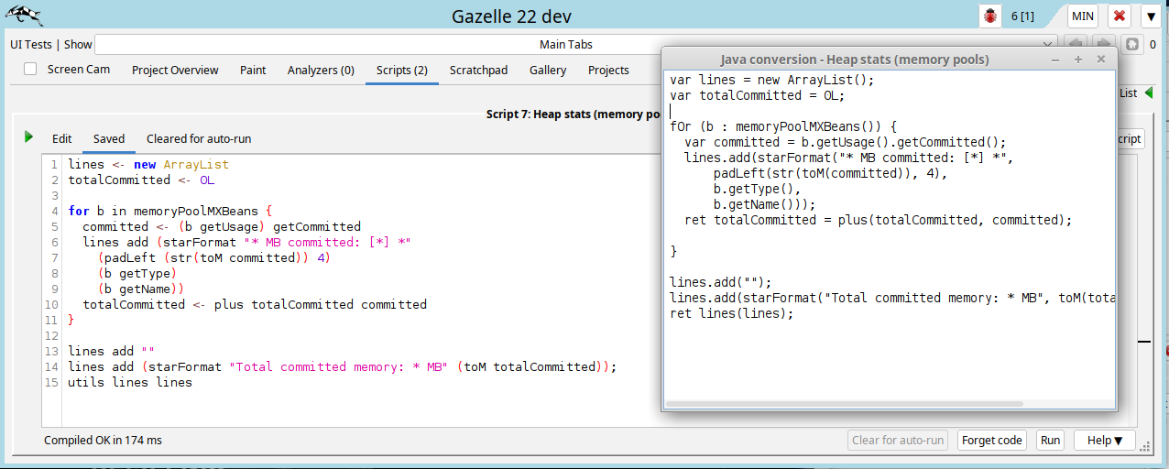The image size is (1169, 469).
Task: Maximize the Java conversion window with plus icon
Action: pos(1078,59)
